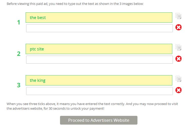Click the green number 1 label
This screenshot has height=130, width=189.
[x=18, y=22]
